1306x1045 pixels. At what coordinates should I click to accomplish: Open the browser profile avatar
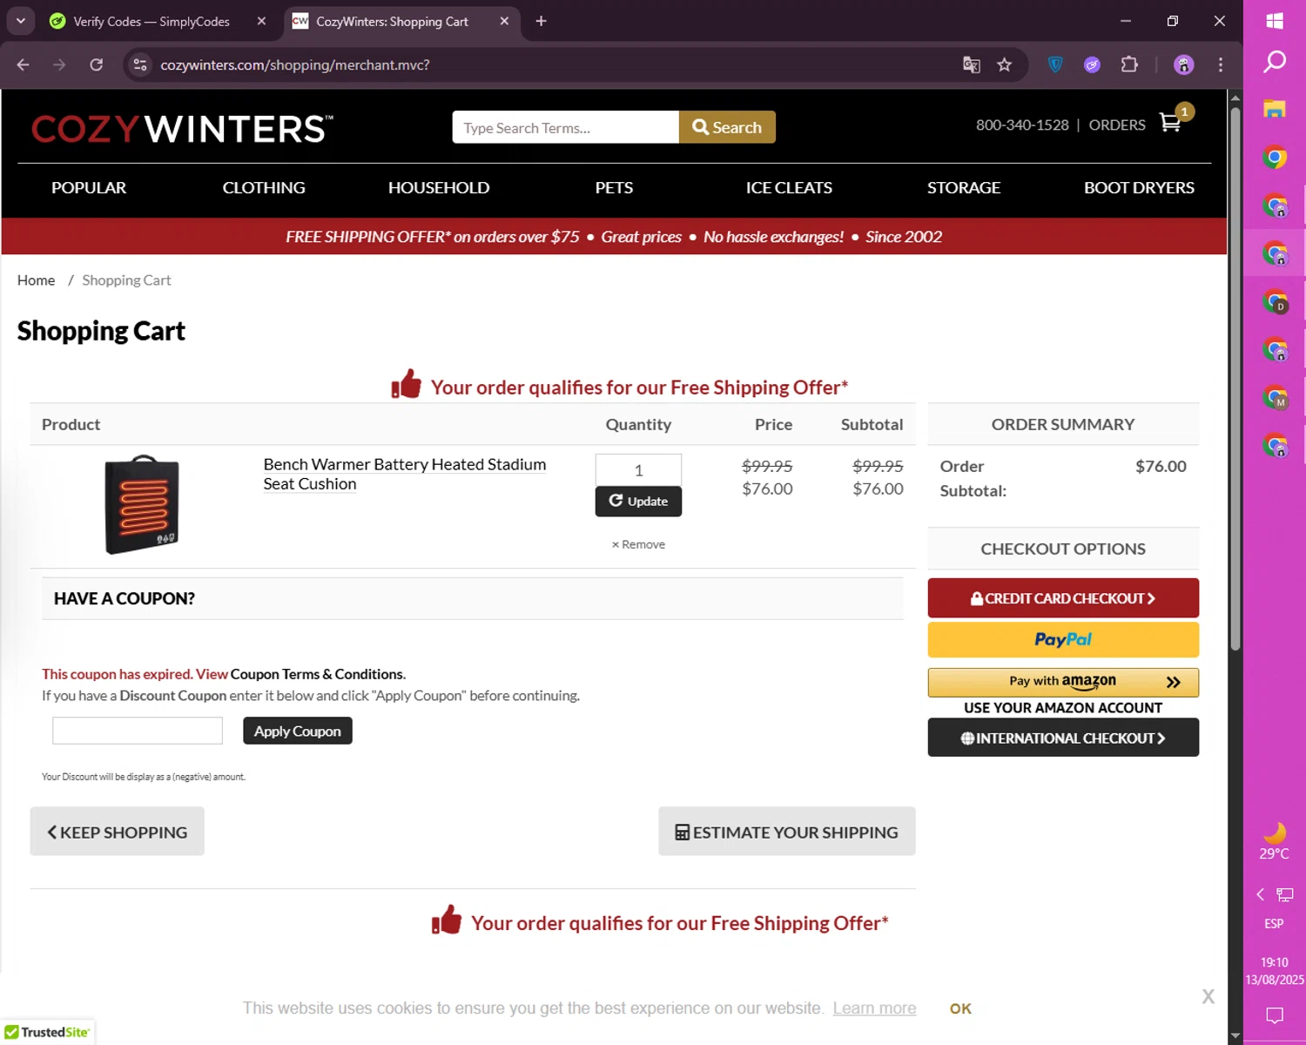pyautogui.click(x=1183, y=64)
